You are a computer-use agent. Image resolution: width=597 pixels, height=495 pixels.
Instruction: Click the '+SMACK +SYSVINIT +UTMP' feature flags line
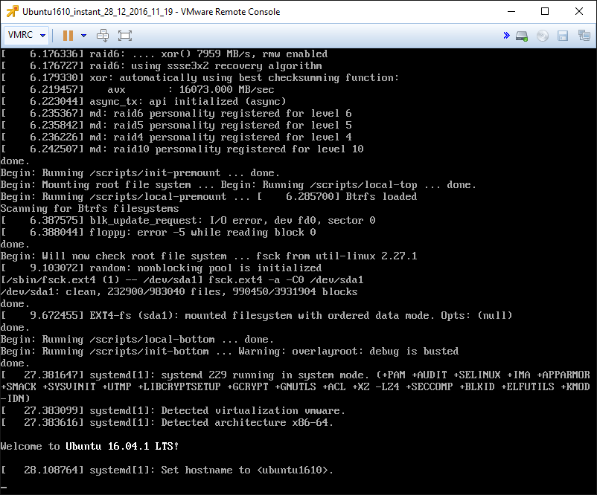click(295, 386)
